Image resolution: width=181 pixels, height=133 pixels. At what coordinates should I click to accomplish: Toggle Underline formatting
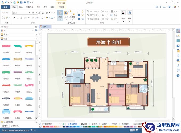pyautogui.click(x=22, y=18)
